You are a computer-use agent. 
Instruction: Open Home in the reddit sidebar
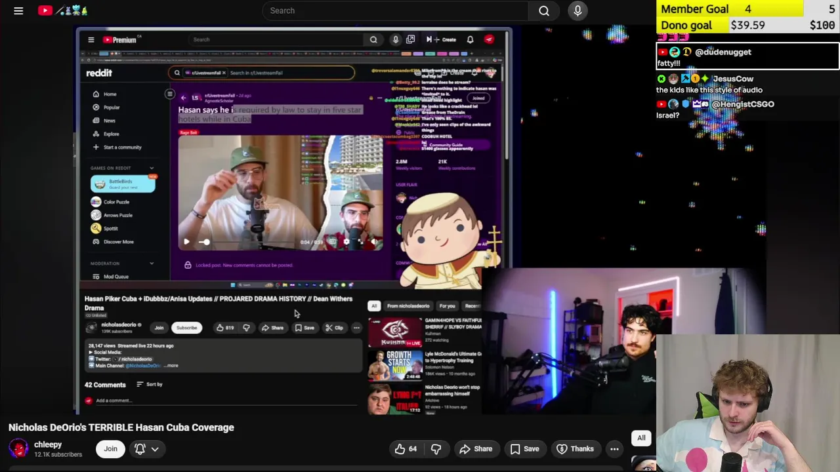[x=105, y=94]
